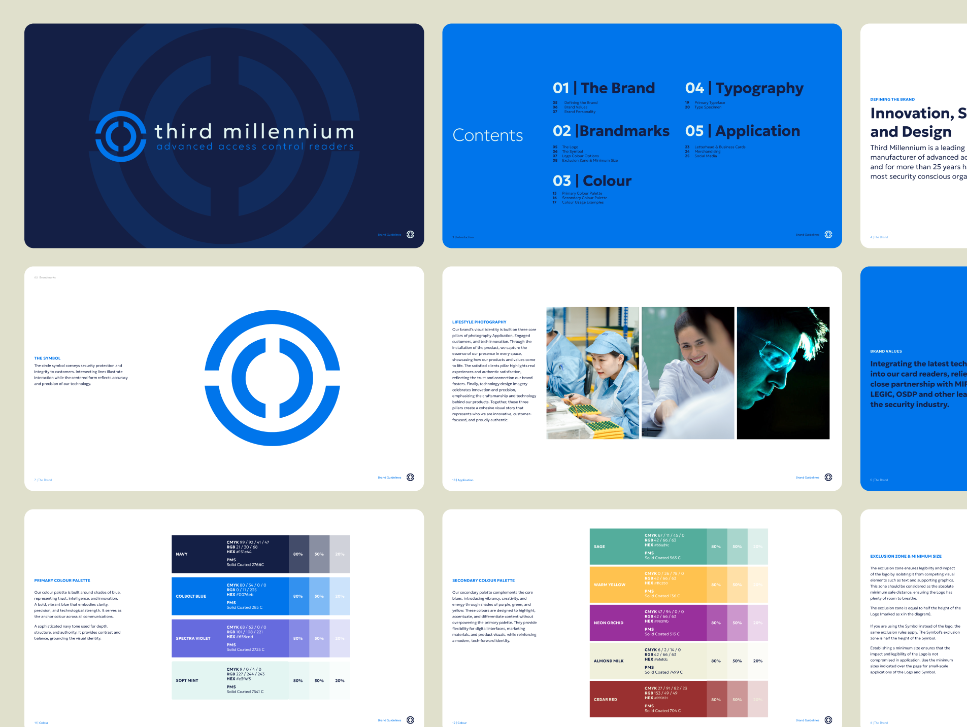967x727 pixels.
Task: Click the Navy full-colour swatch block
Action: tap(230, 554)
